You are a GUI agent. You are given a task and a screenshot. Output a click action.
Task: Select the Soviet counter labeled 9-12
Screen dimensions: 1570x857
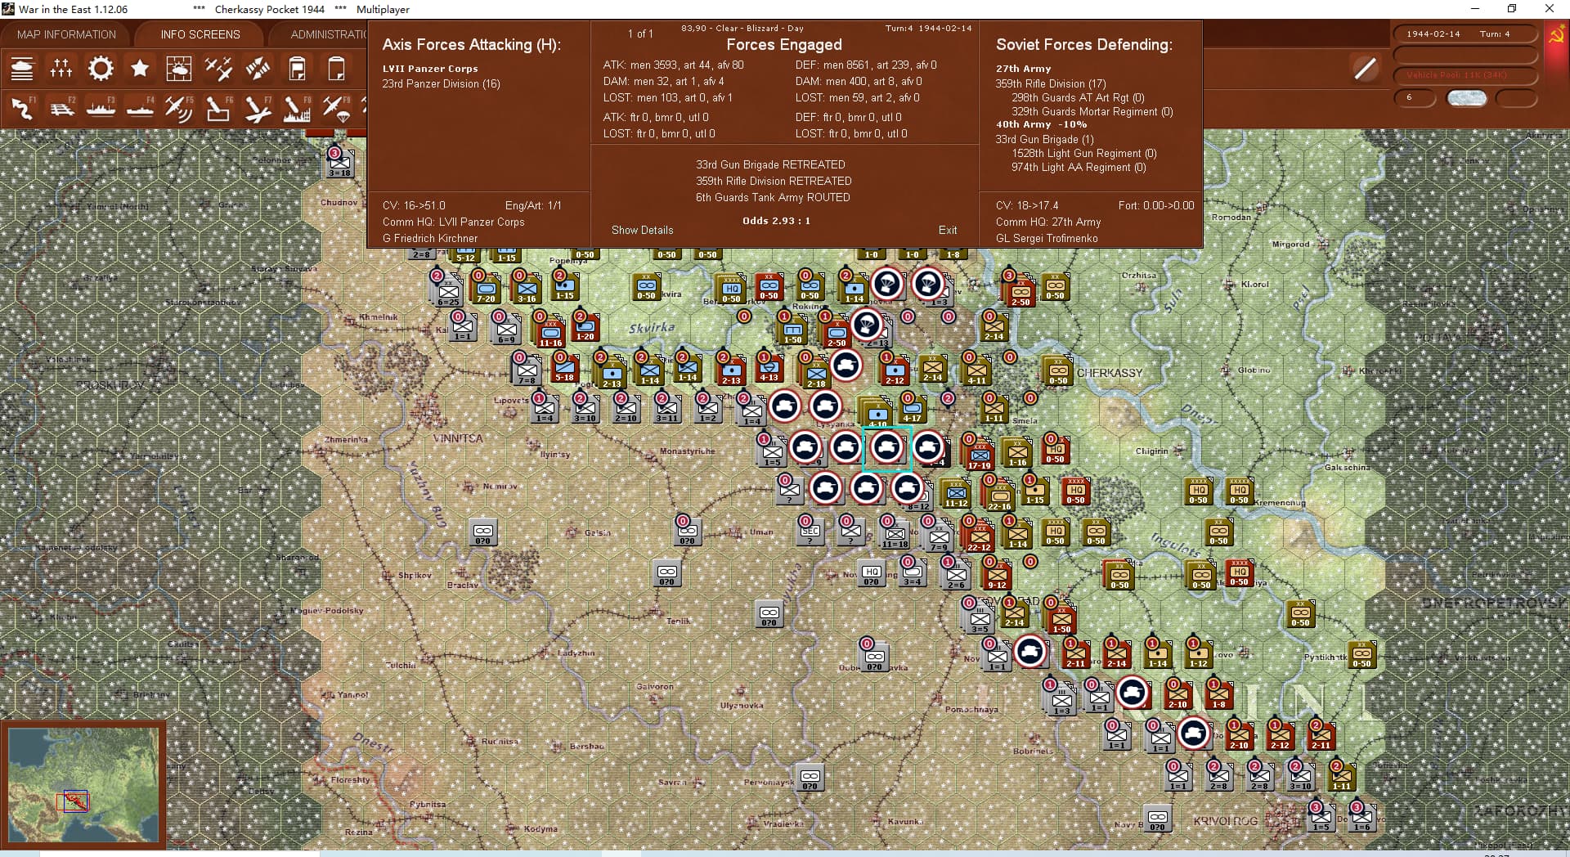(x=997, y=575)
